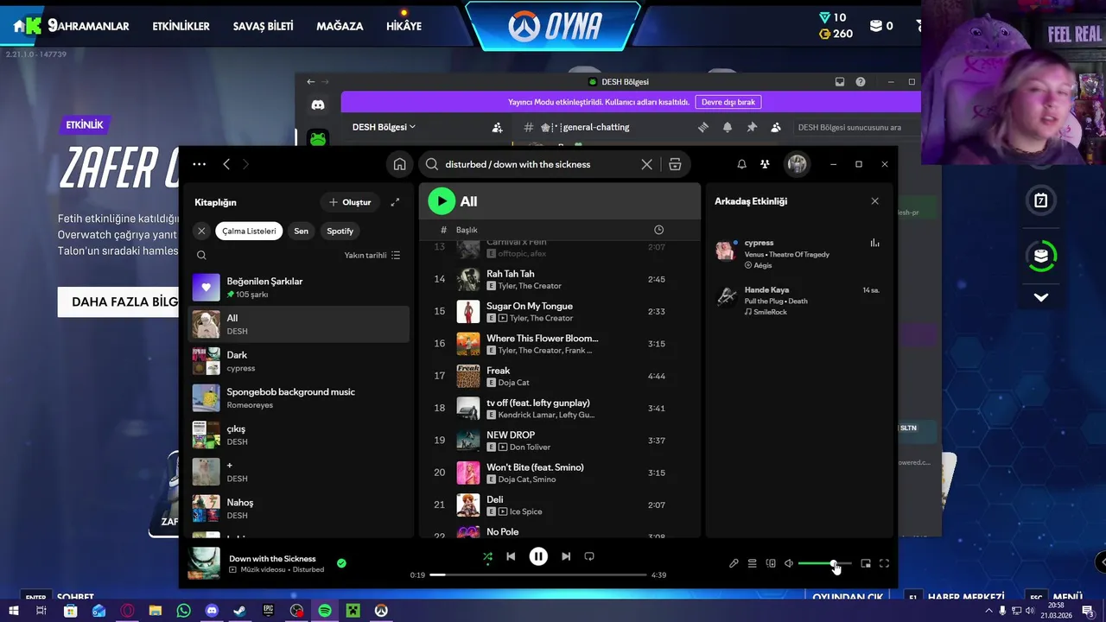Click the green All playlist play button
The height and width of the screenshot is (622, 1106).
(442, 201)
